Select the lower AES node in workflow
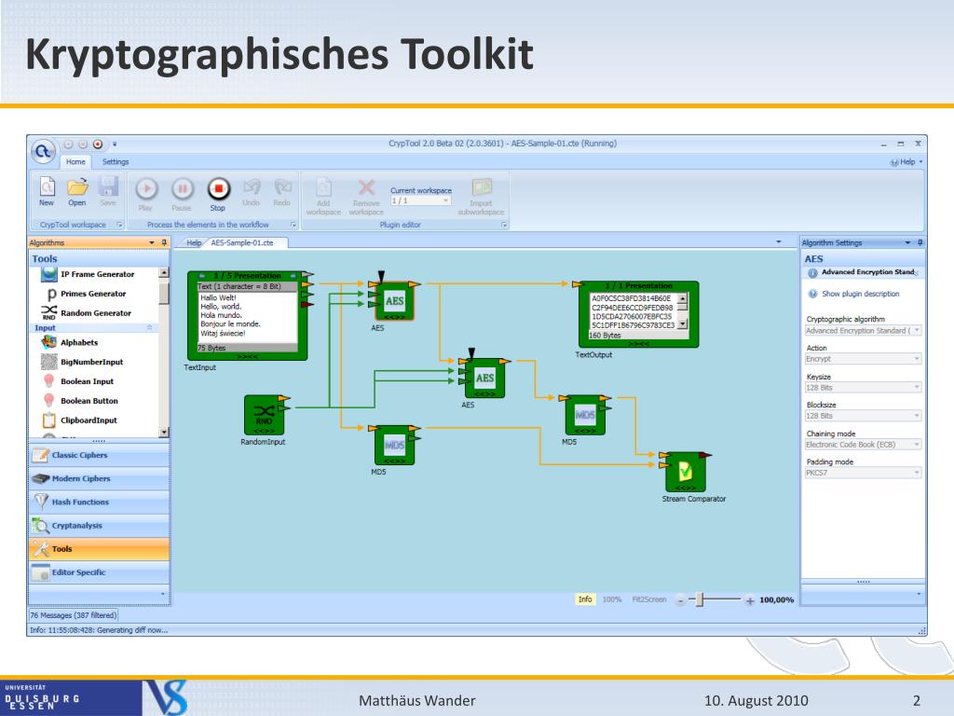Viewport: 954px width, 716px height. click(x=484, y=378)
